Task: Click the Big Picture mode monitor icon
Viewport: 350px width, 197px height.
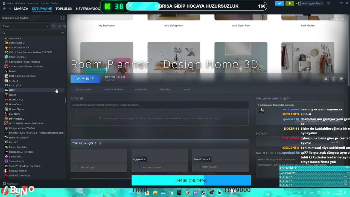Action: point(328,4)
